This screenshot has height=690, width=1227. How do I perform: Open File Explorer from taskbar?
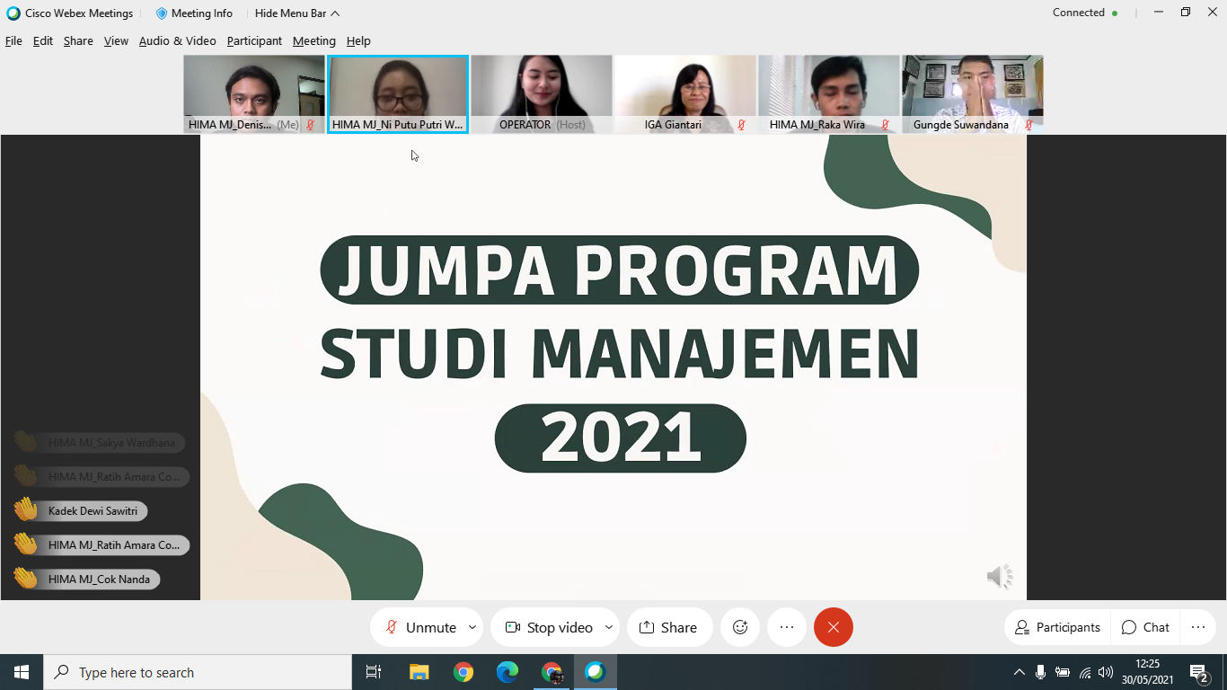pyautogui.click(x=419, y=672)
